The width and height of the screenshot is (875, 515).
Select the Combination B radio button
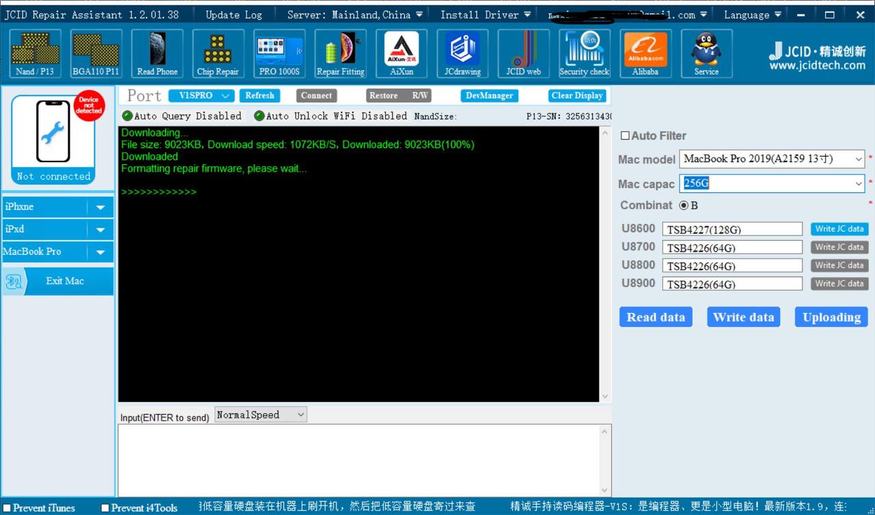[x=684, y=205]
